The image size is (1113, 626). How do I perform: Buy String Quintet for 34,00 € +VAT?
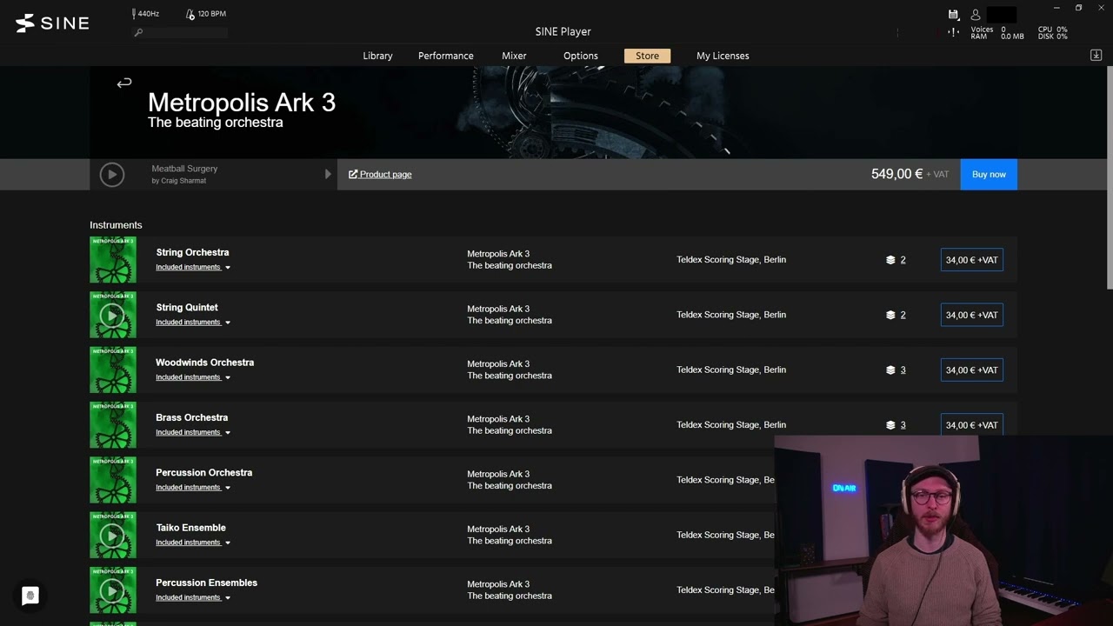(x=971, y=315)
